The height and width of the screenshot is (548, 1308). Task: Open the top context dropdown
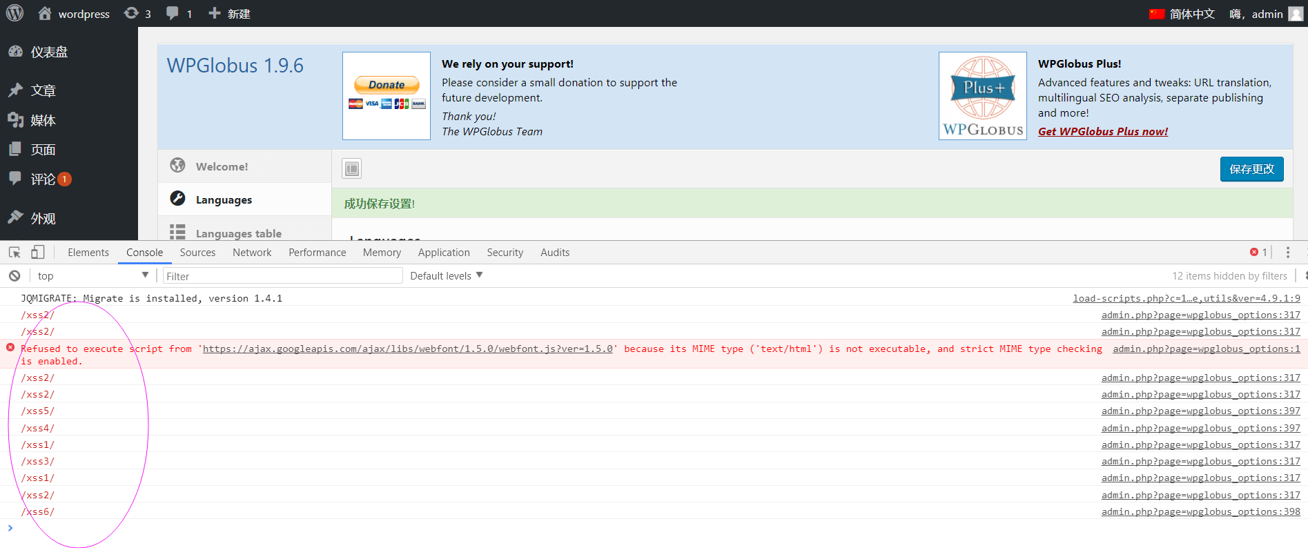click(93, 275)
